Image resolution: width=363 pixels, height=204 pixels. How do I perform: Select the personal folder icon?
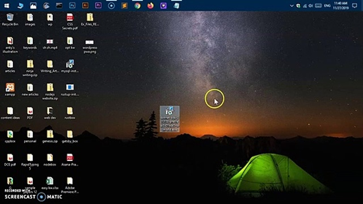tap(30, 137)
